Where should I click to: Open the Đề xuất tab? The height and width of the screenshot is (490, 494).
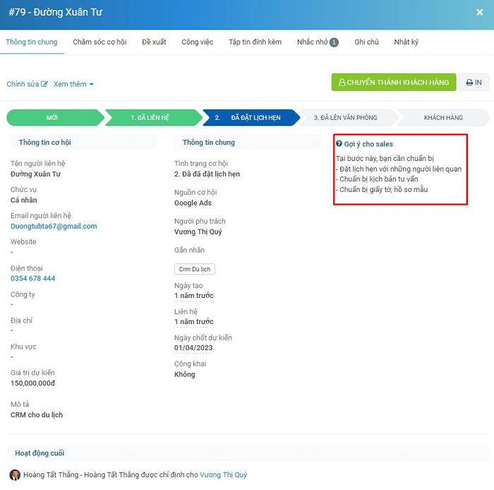click(x=154, y=42)
